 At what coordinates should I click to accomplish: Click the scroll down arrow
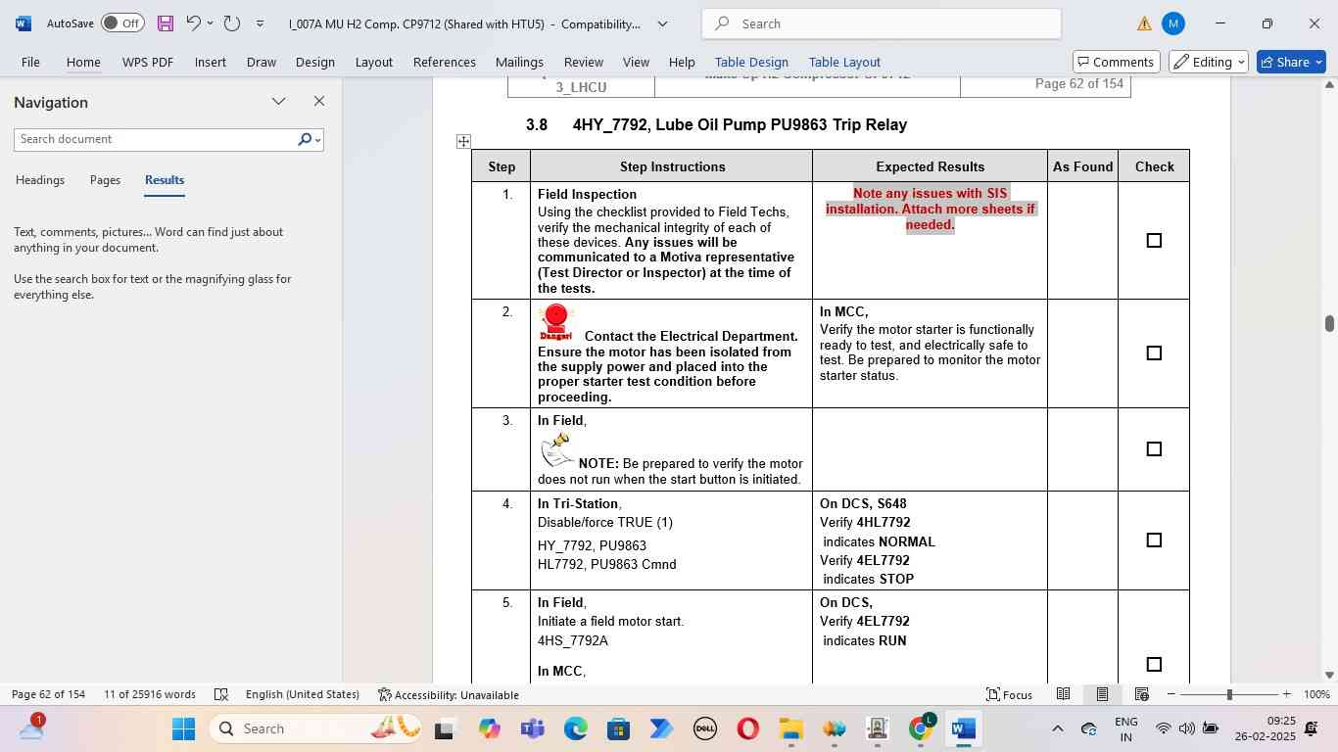1329,675
